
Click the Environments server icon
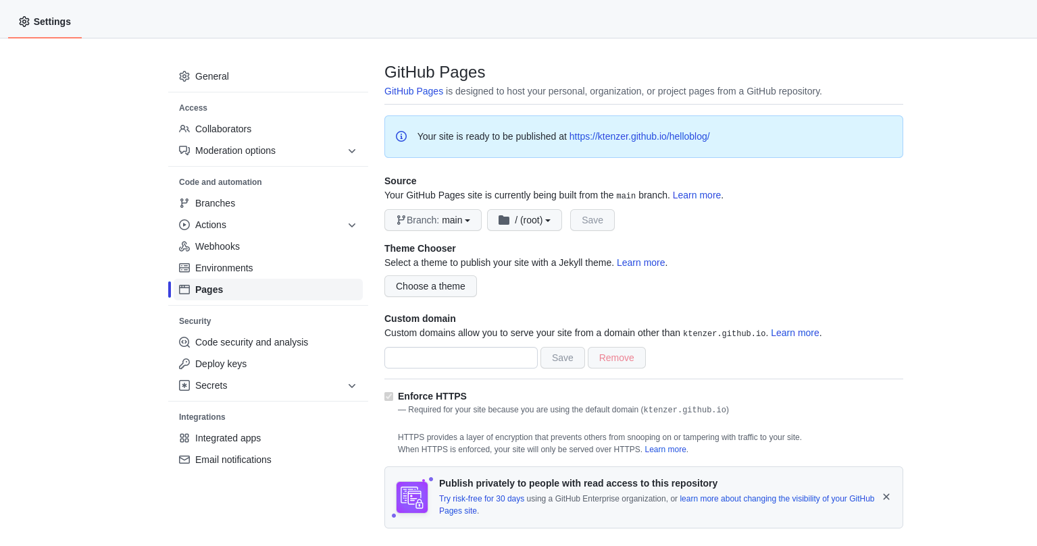pyautogui.click(x=184, y=268)
